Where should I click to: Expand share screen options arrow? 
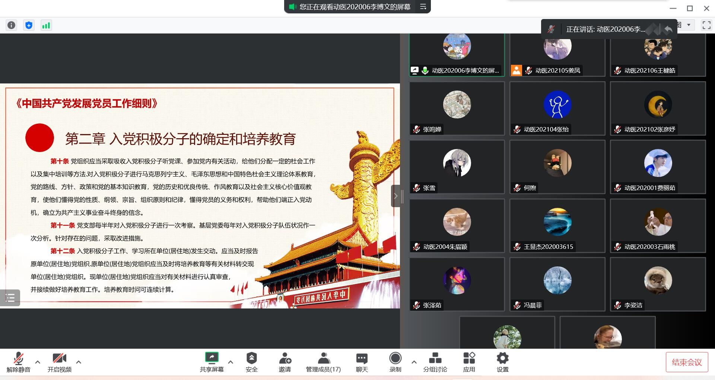(231, 362)
